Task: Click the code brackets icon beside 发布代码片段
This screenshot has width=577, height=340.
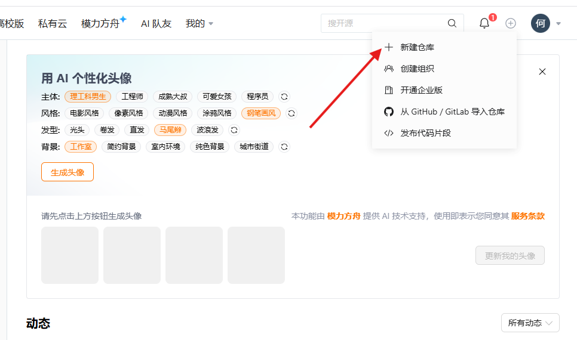Action: [389, 133]
